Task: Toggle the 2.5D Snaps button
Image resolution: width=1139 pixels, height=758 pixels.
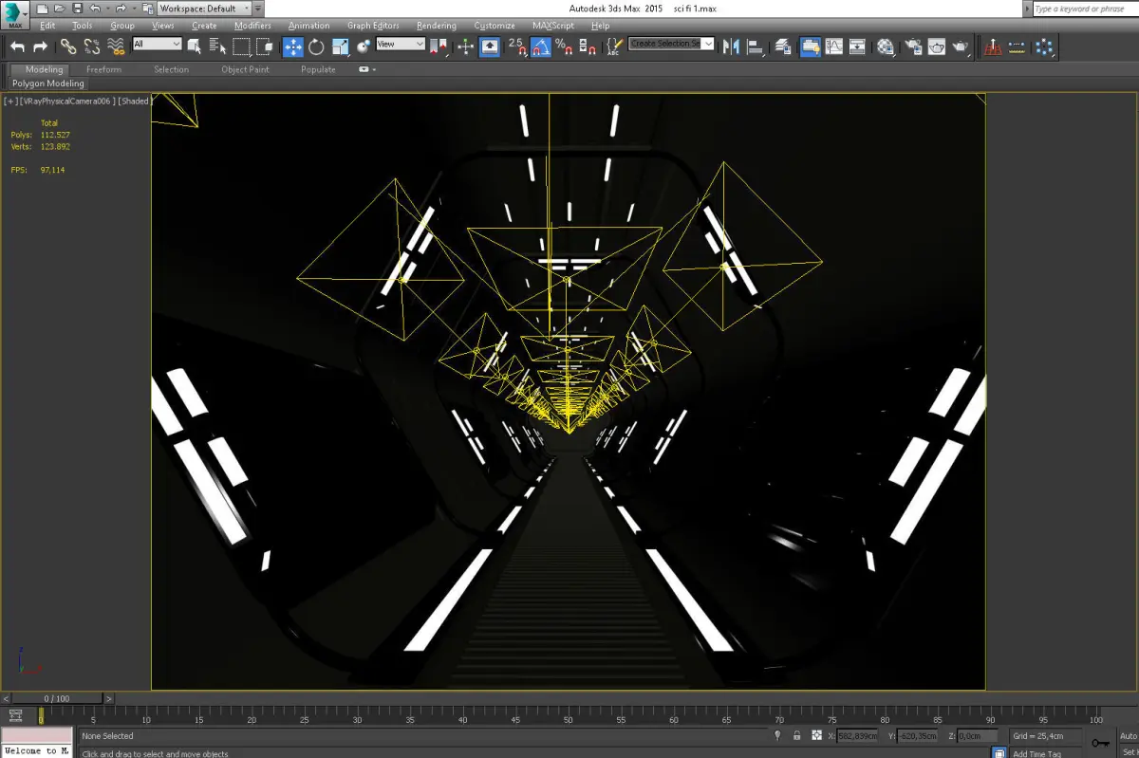Action: tap(518, 46)
